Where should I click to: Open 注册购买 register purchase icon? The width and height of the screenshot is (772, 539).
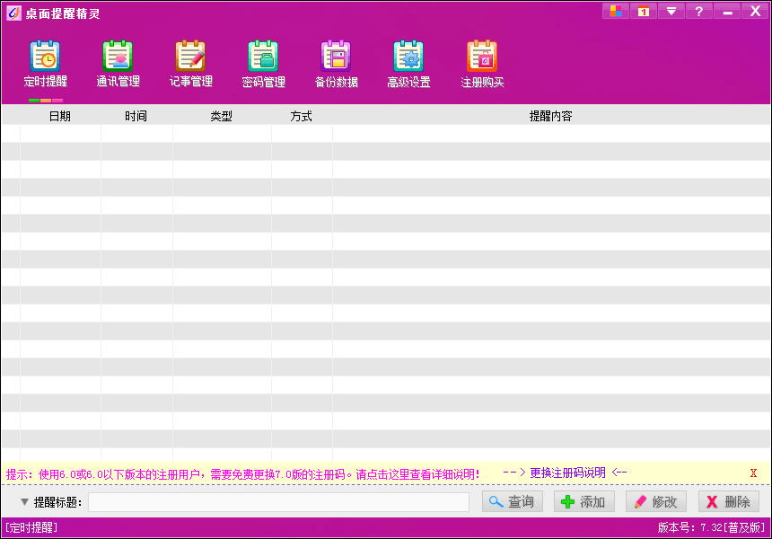(x=482, y=64)
